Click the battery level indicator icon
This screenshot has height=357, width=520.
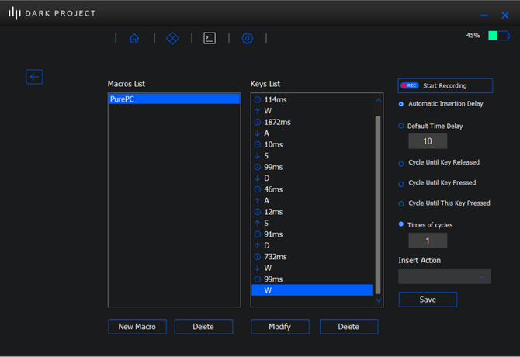coord(498,36)
